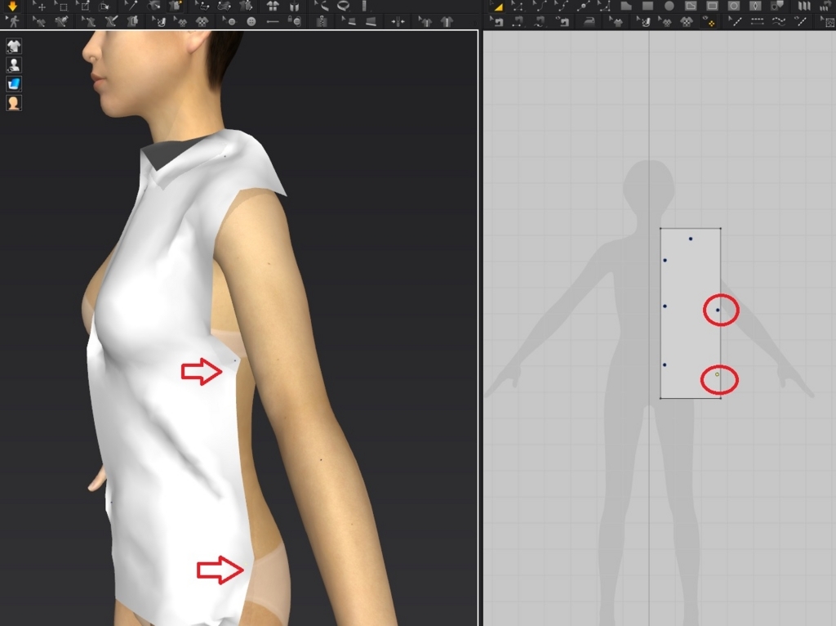The height and width of the screenshot is (626, 836).
Task: Select the Select/Move tool in 3D toolbar
Action: point(39,7)
